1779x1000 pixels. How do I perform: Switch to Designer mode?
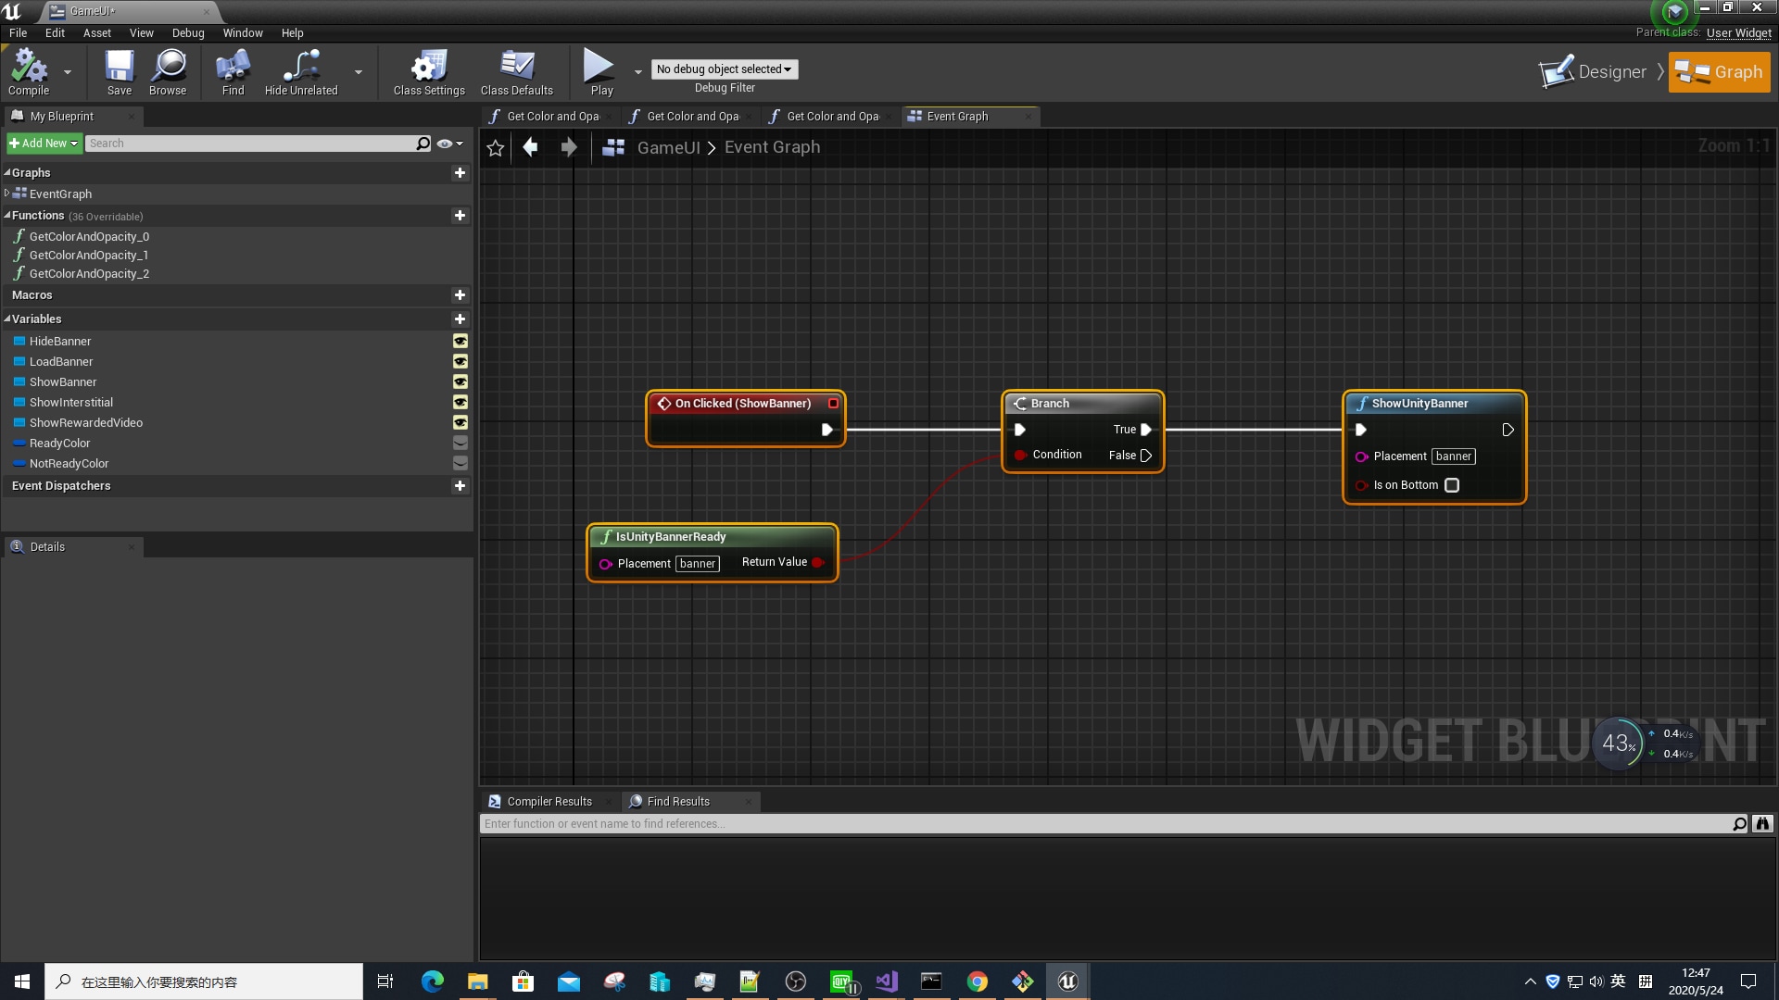point(1598,71)
